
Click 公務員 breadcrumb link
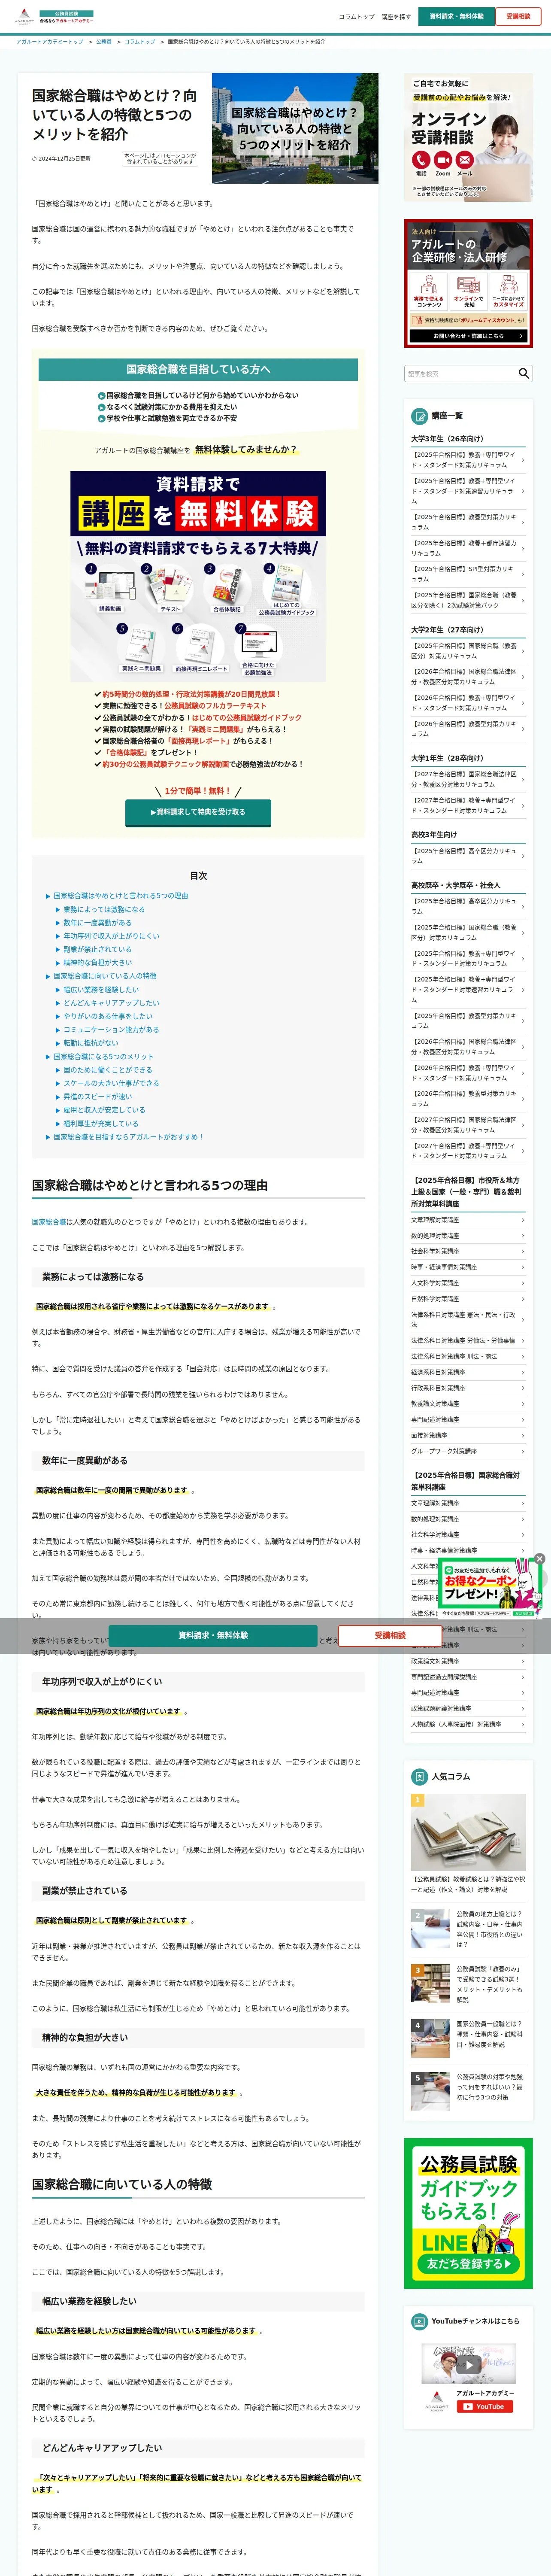tap(104, 42)
